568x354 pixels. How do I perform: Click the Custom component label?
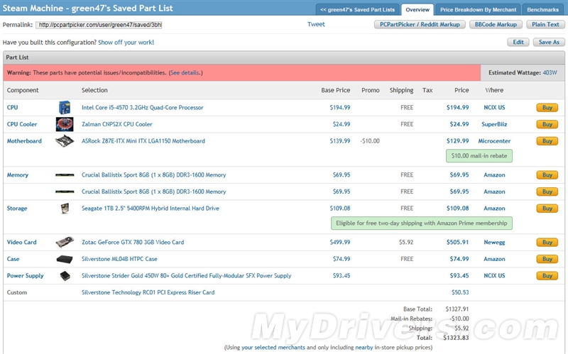(x=16, y=292)
